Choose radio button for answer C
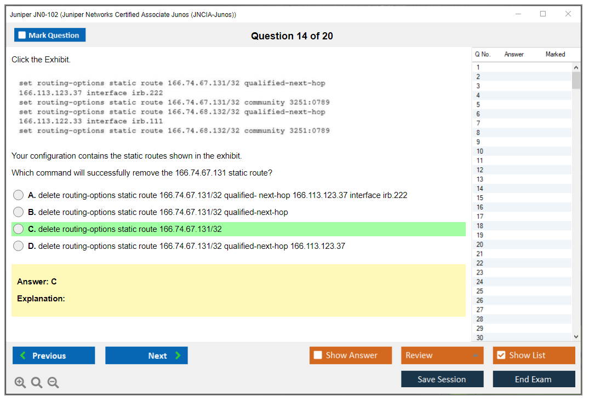The height and width of the screenshot is (402, 589). 19,229
